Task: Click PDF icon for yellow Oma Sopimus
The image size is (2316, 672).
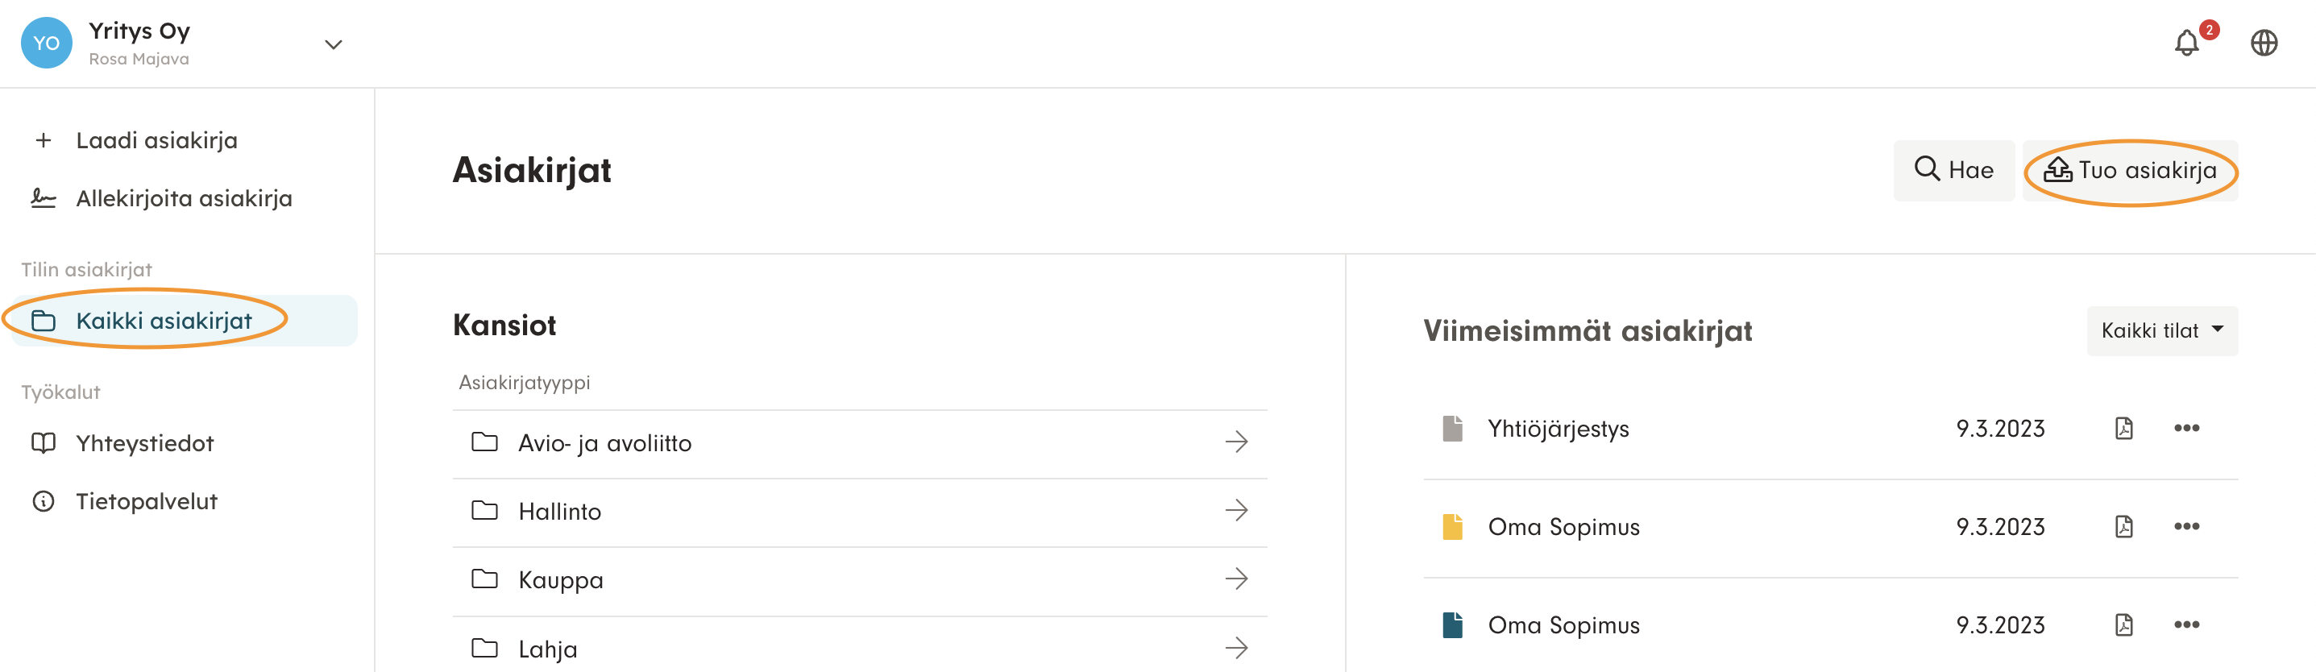Action: click(2123, 526)
